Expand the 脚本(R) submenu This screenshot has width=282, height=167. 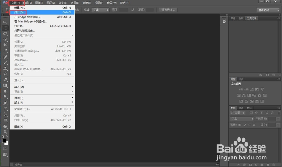(42, 103)
